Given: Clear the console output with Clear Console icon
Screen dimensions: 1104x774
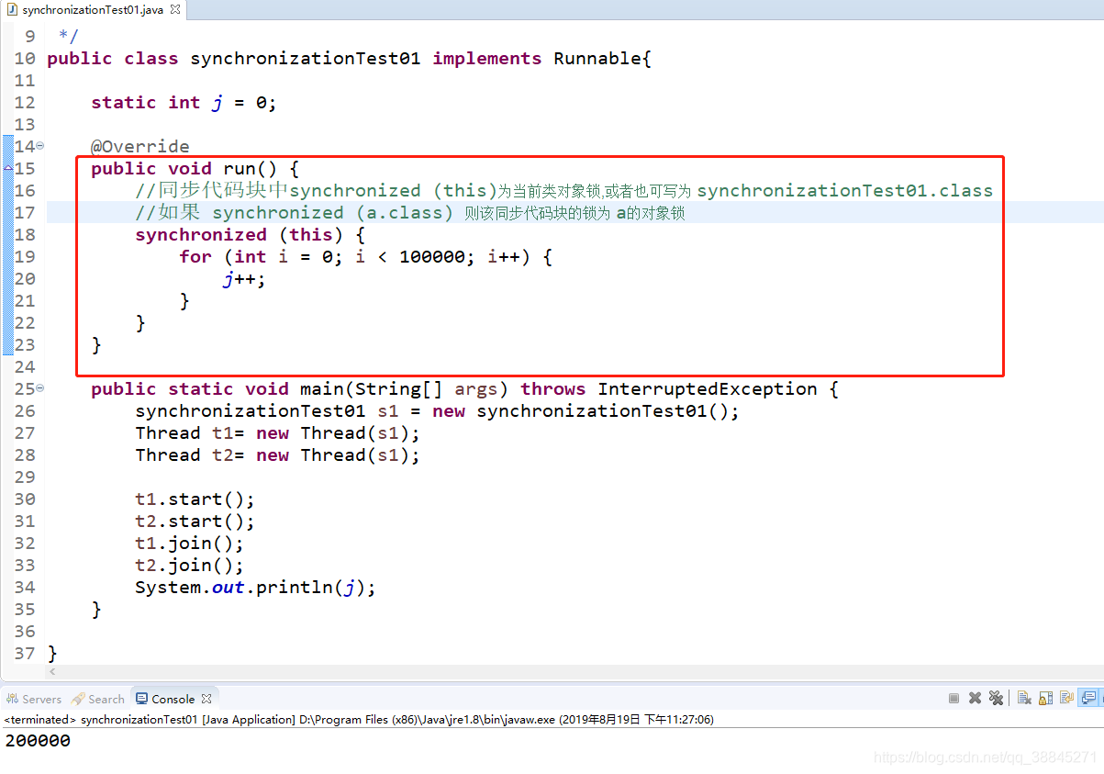Looking at the screenshot, I should 1024,698.
